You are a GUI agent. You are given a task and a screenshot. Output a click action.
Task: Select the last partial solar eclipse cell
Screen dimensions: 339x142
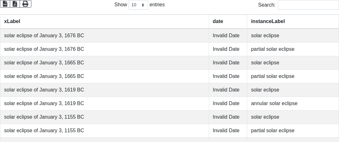pos(272,131)
